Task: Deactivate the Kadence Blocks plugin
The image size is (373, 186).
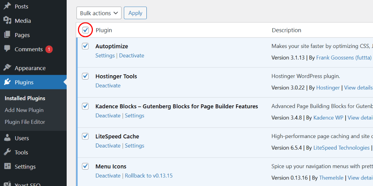Action: point(108,116)
